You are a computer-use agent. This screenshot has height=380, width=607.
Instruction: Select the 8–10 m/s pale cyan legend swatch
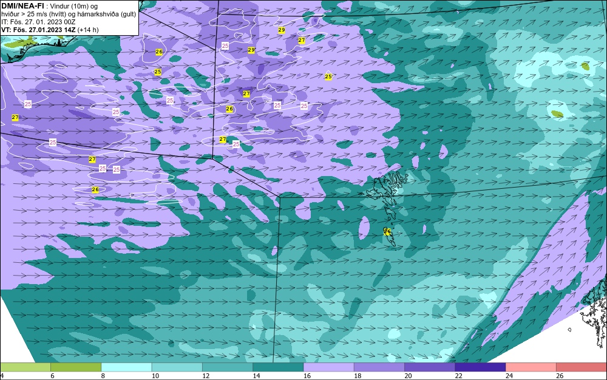127,367
